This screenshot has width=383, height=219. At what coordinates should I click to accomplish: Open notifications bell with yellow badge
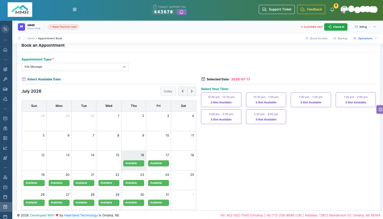pos(332,9)
